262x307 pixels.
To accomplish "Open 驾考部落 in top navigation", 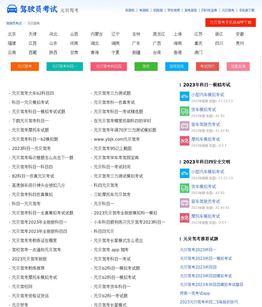I will [191, 10].
